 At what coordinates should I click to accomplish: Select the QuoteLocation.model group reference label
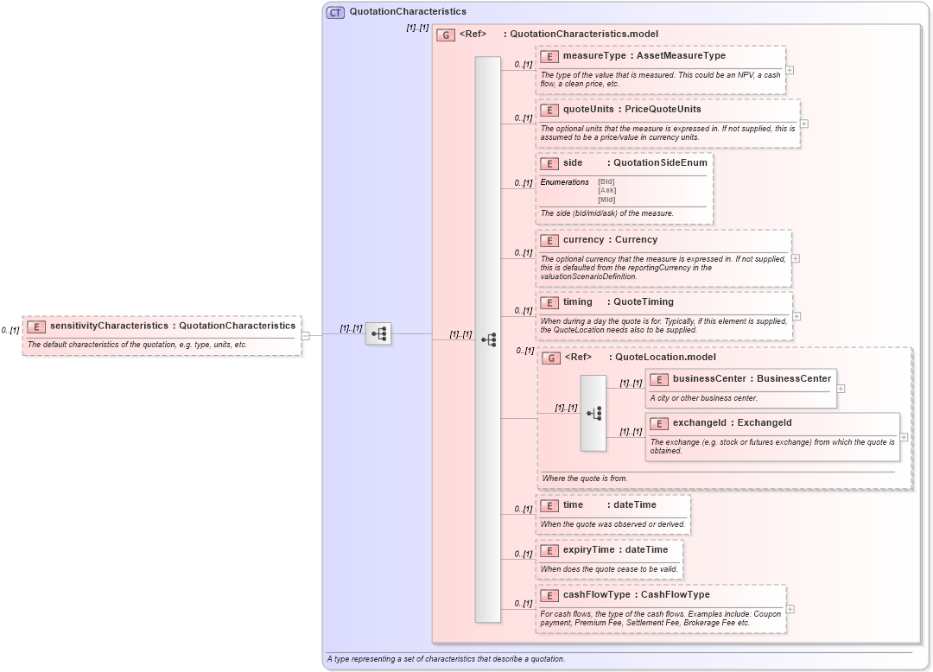[665, 358]
